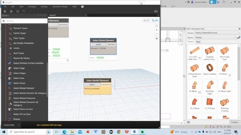
Task: Open the Palette Fittings dropdown
Action: point(215,37)
